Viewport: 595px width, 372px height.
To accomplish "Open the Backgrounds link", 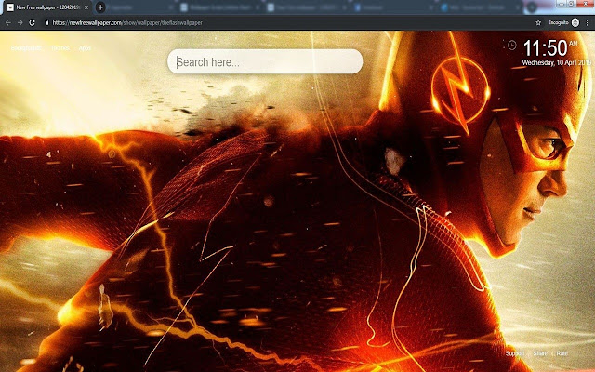I will click(26, 48).
